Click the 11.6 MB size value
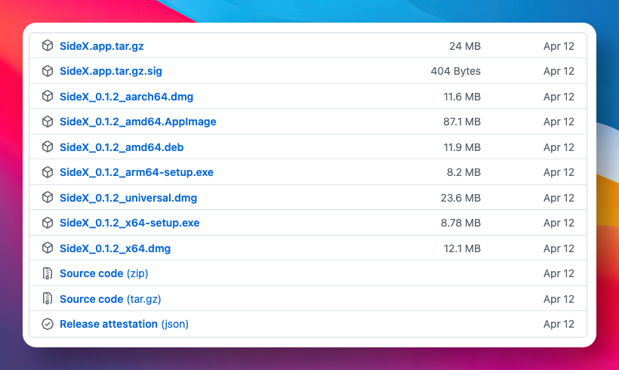 (x=462, y=97)
